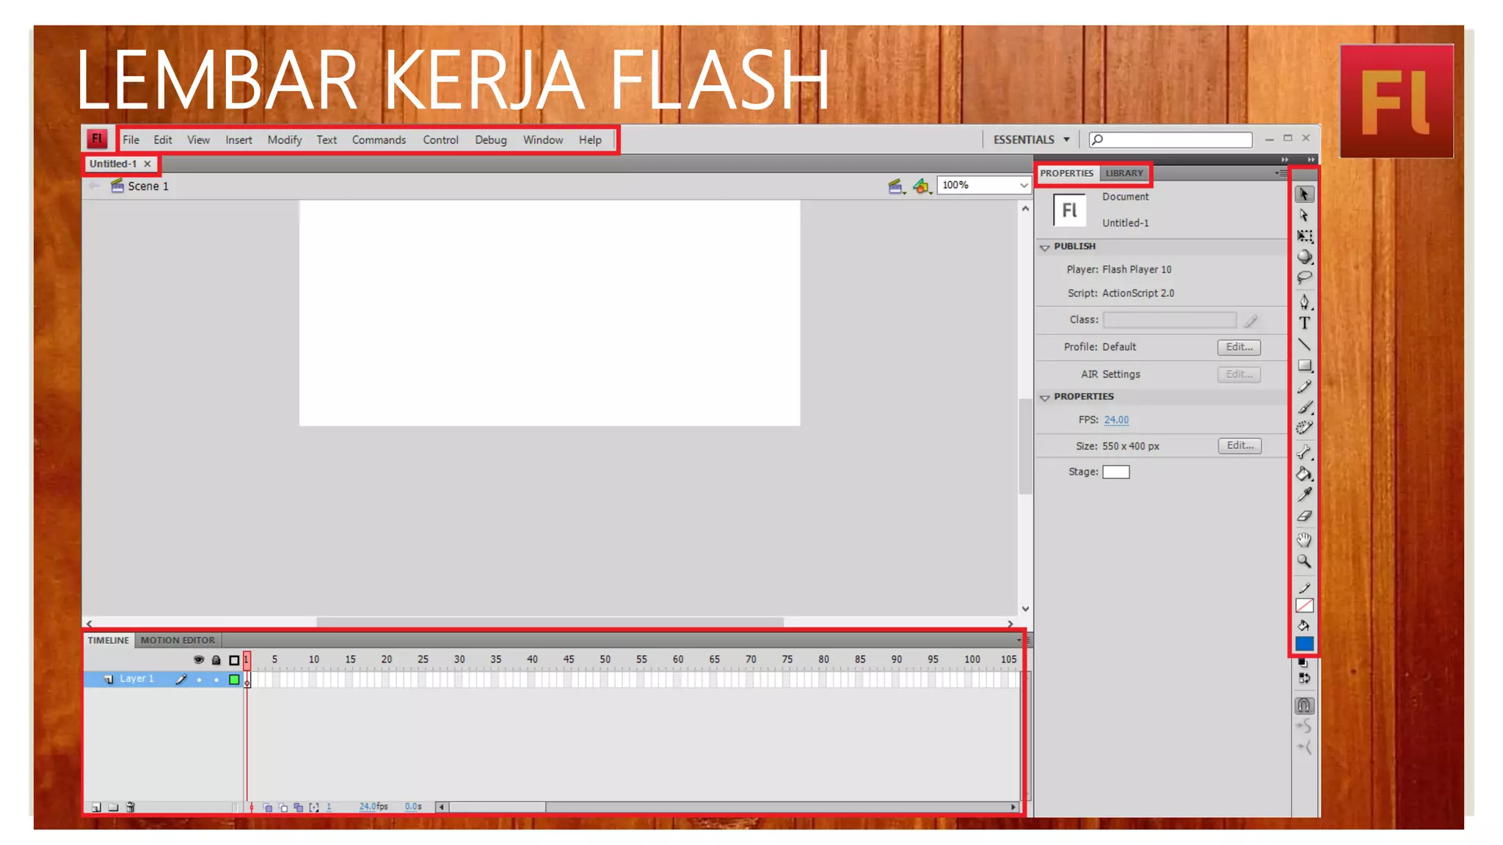Viewport: 1503px width, 845px height.
Task: Select the Deco tool
Action: [1304, 428]
